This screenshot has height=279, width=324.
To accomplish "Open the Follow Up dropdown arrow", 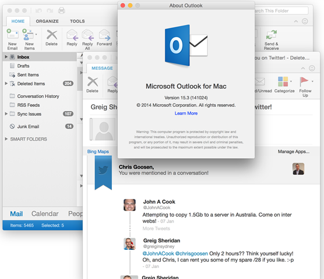I will tap(312, 81).
